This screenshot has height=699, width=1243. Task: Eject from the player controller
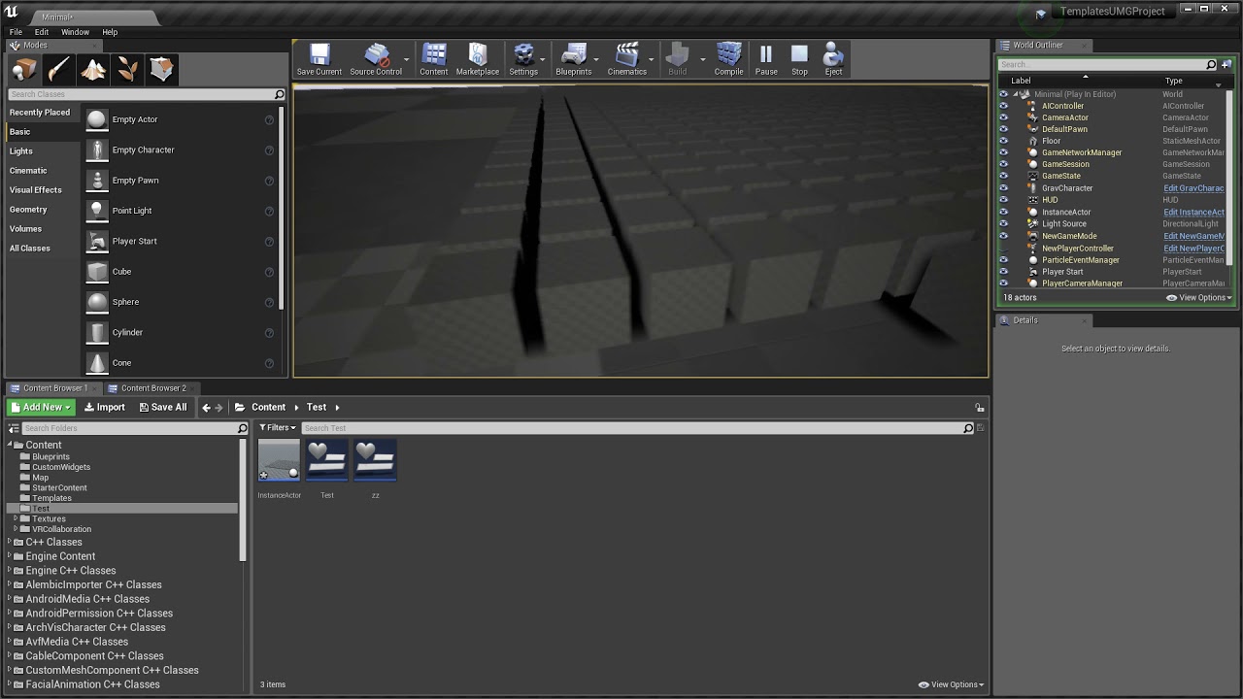(x=833, y=59)
